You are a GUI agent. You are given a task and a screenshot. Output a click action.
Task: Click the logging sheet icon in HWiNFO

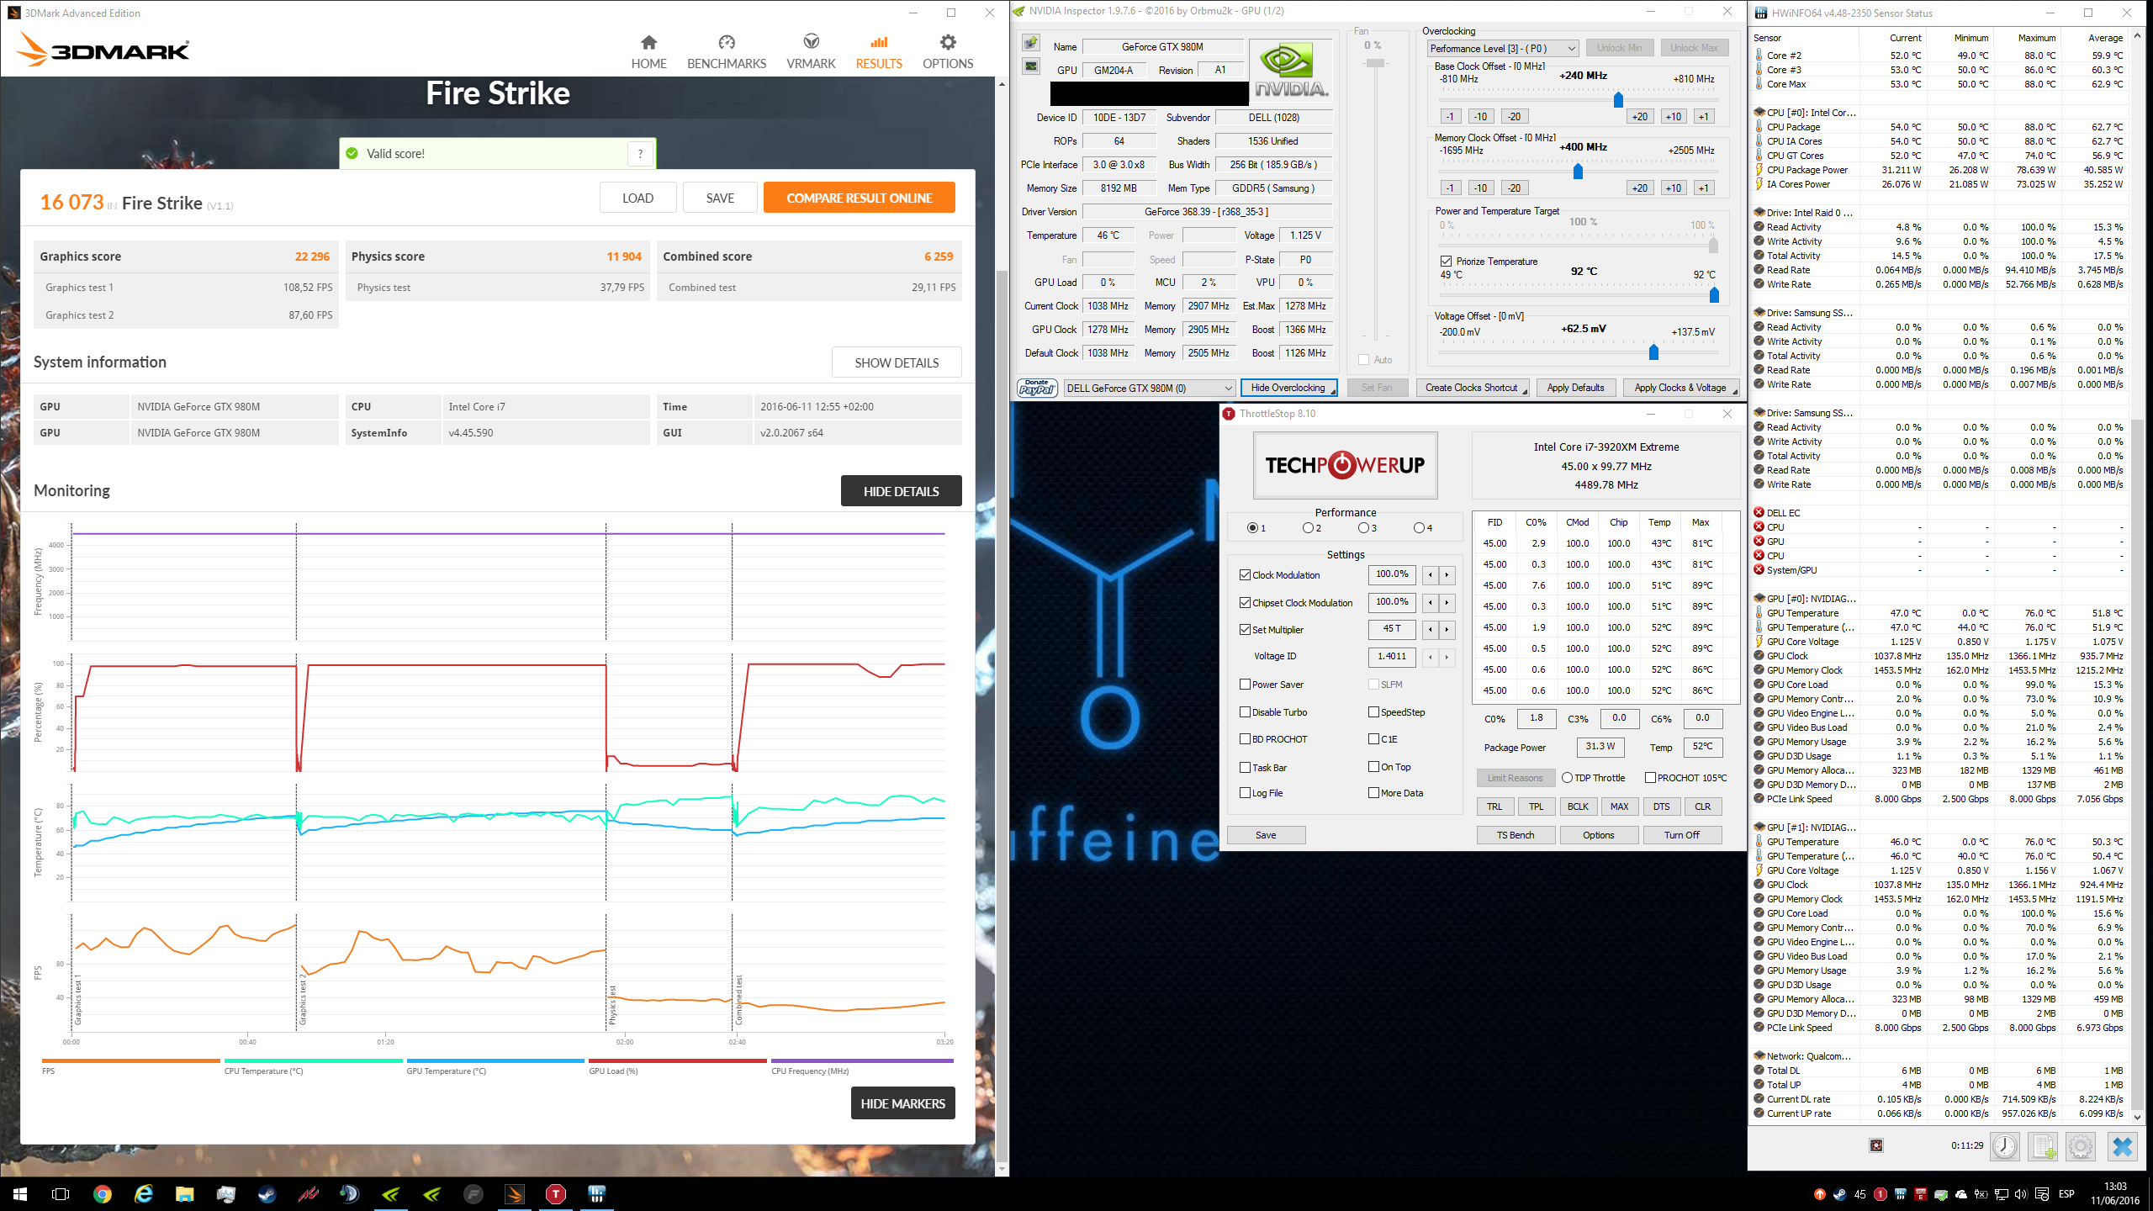pos(2043,1146)
